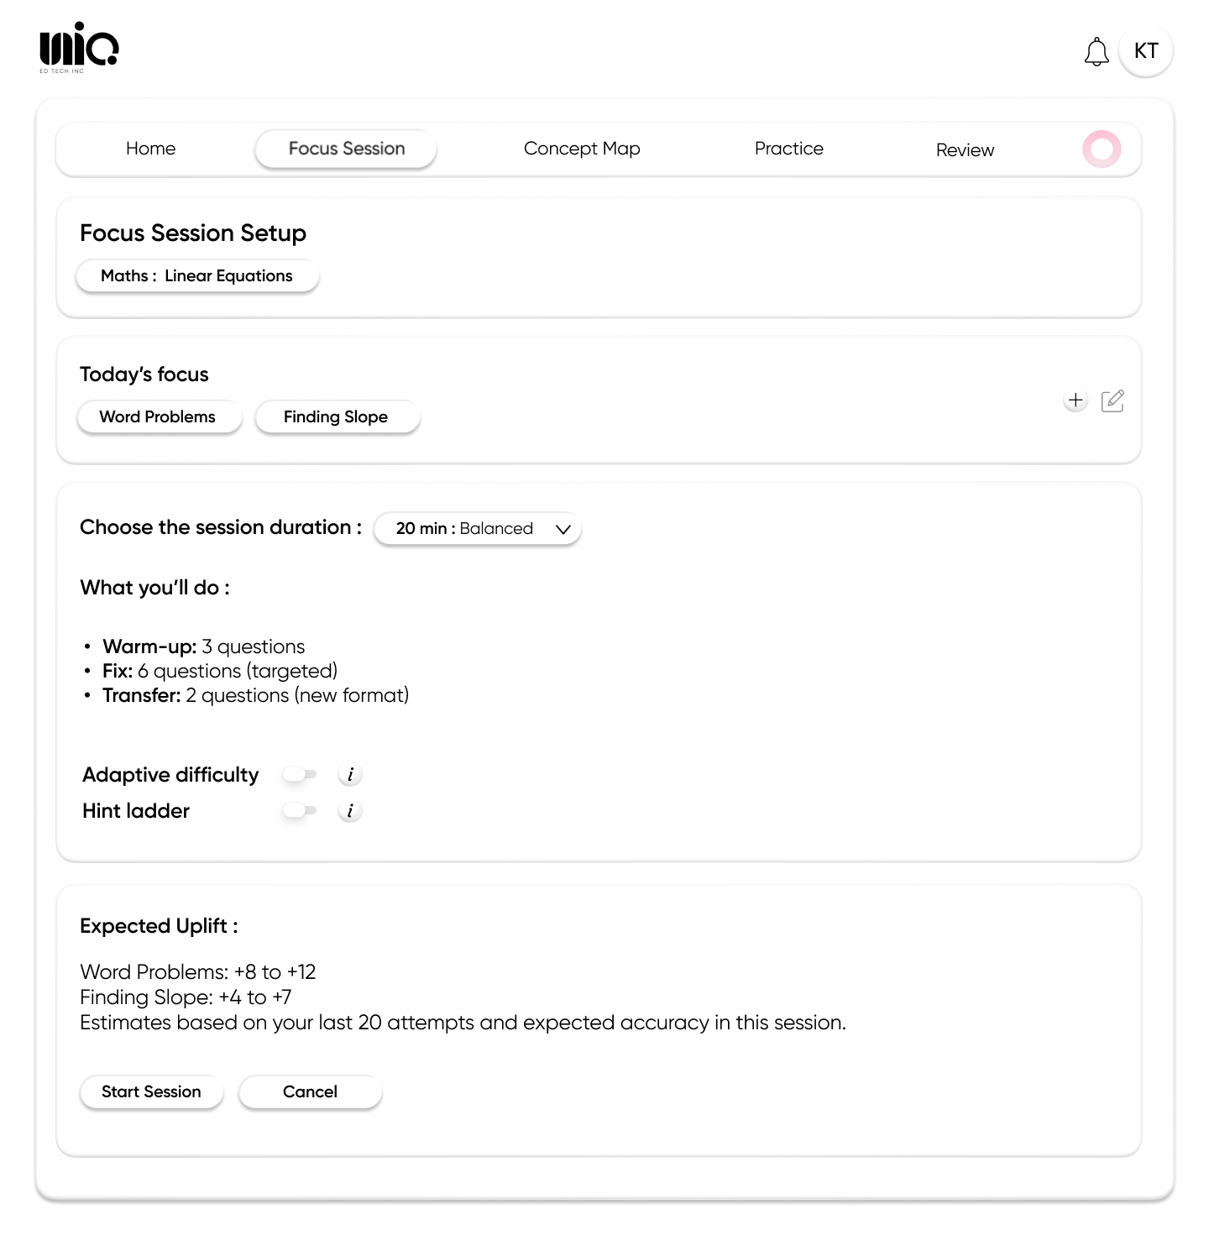The width and height of the screenshot is (1209, 1256).
Task: Click the chevron arrow in duration selector
Action: (563, 529)
